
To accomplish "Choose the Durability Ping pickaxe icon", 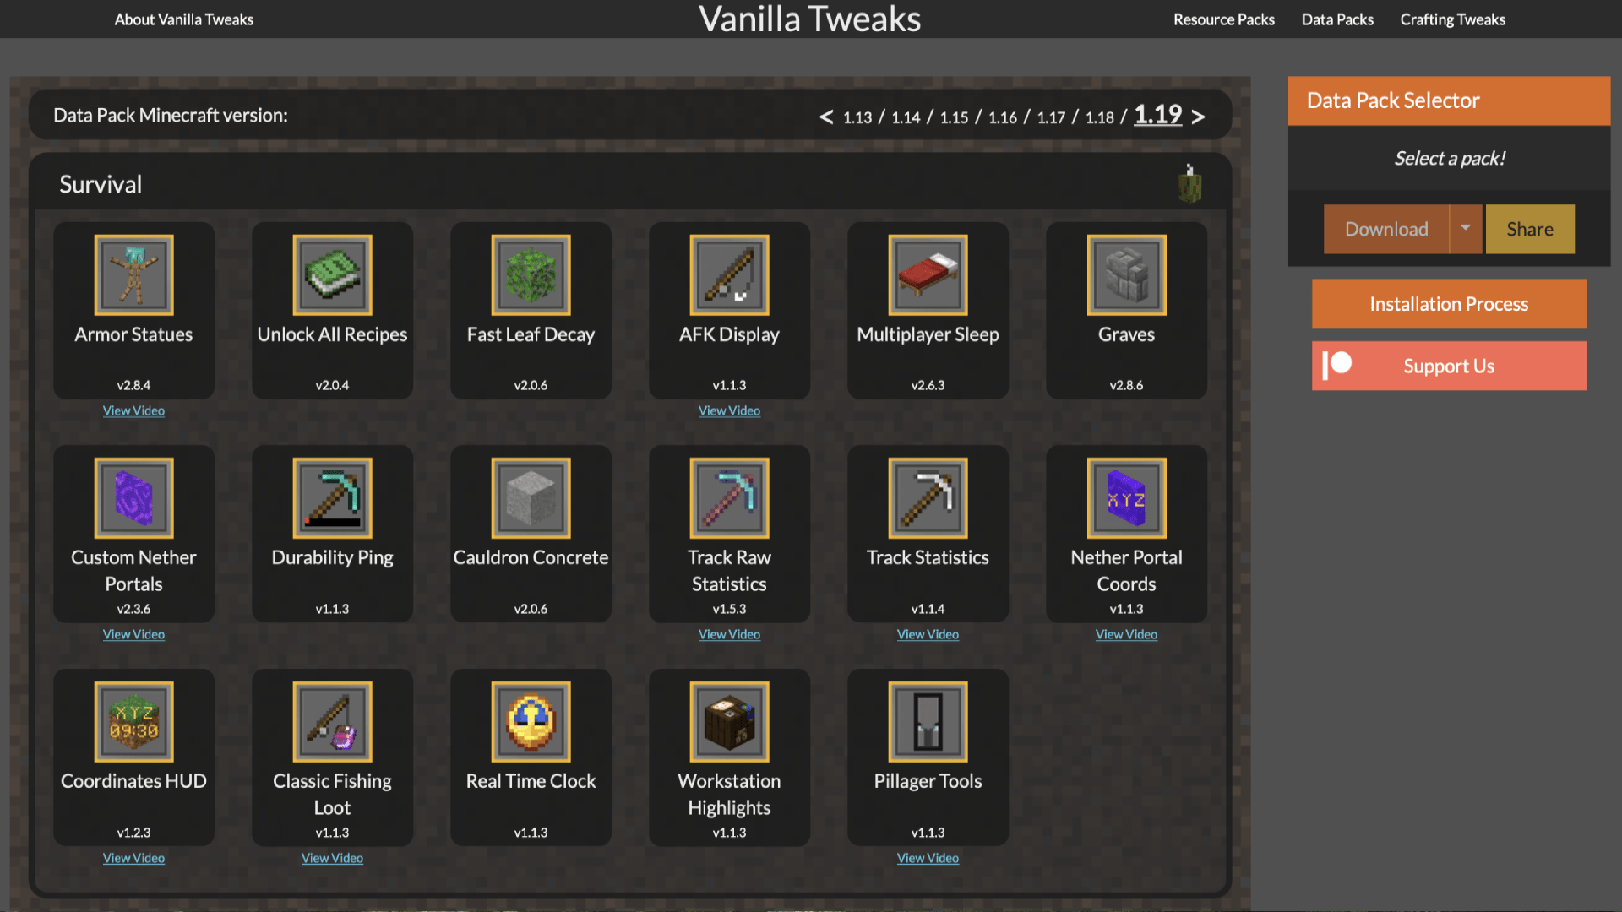I will (x=332, y=498).
